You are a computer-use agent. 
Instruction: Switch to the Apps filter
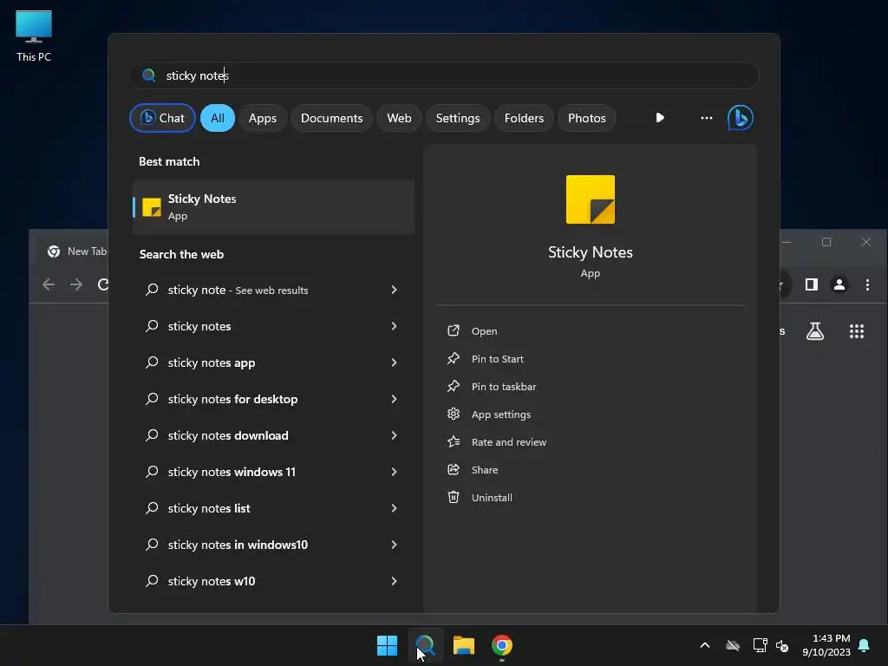[262, 118]
